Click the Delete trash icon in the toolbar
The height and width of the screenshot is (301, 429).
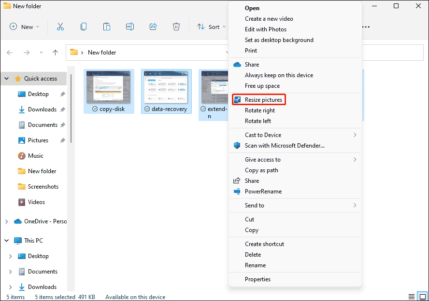(x=176, y=27)
